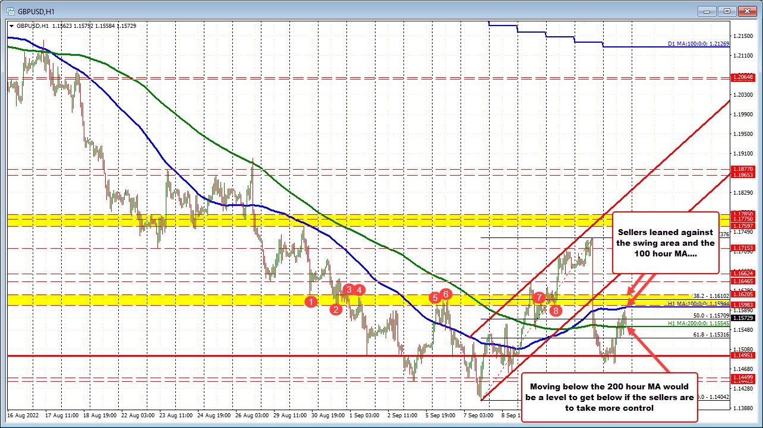The width and height of the screenshot is (763, 428).
Task: Click circled marker 7 near the recent high
Action: [539, 299]
